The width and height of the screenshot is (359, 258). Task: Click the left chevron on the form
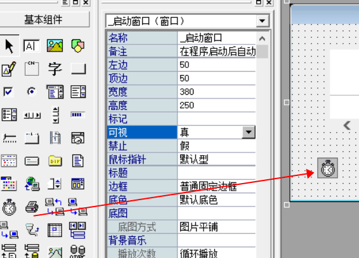(x=347, y=125)
